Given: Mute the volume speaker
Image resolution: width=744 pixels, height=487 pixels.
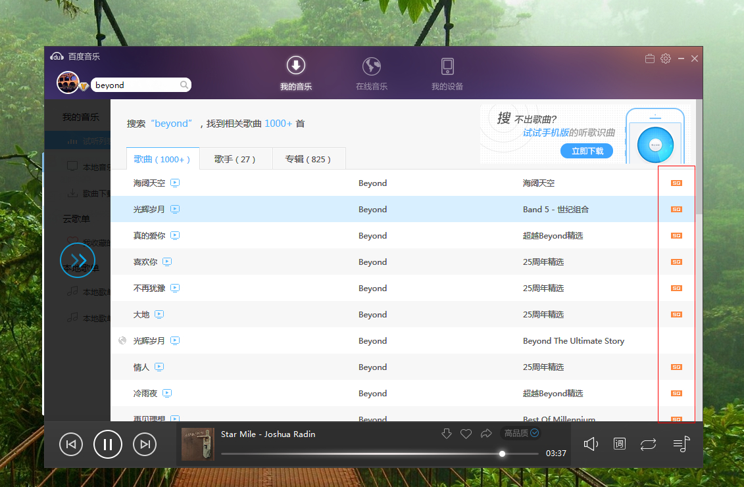Looking at the screenshot, I should (591, 444).
